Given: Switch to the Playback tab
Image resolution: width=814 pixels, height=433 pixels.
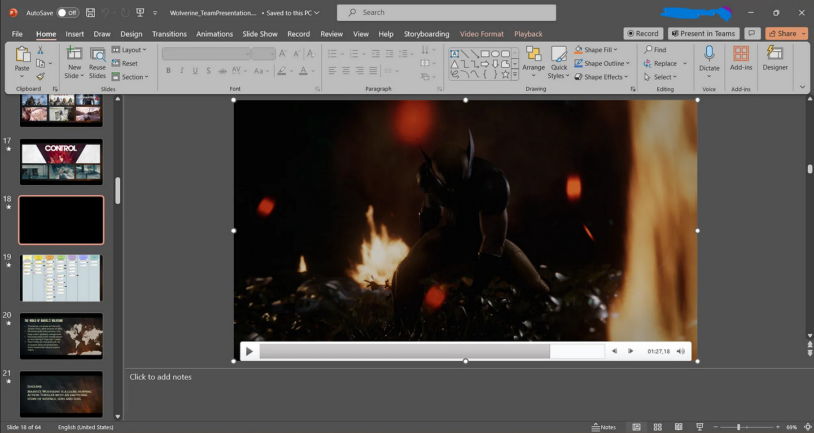Looking at the screenshot, I should point(528,34).
